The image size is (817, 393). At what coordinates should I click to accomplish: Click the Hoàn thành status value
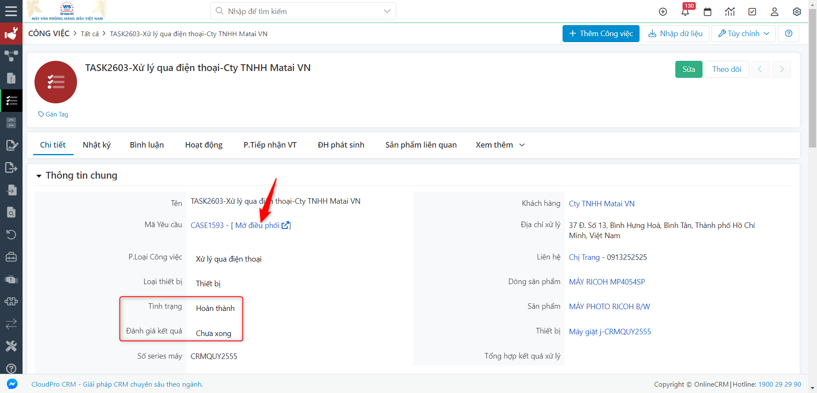[x=215, y=308]
